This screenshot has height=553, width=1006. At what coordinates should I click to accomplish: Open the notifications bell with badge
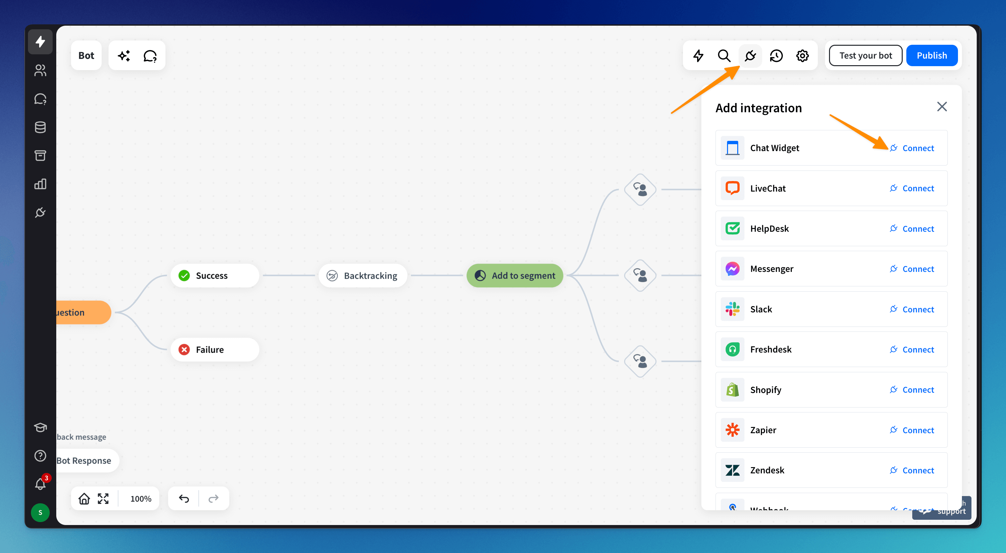click(40, 484)
